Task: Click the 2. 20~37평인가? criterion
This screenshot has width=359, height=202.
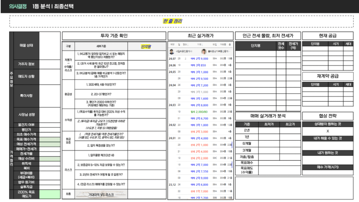Action: pos(101,94)
